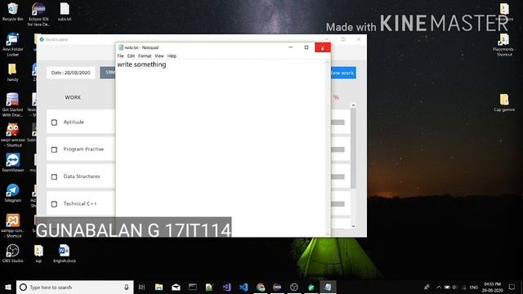Click the work list scrollbar thumb
This screenshot has height=294, width=523.
click(x=353, y=149)
